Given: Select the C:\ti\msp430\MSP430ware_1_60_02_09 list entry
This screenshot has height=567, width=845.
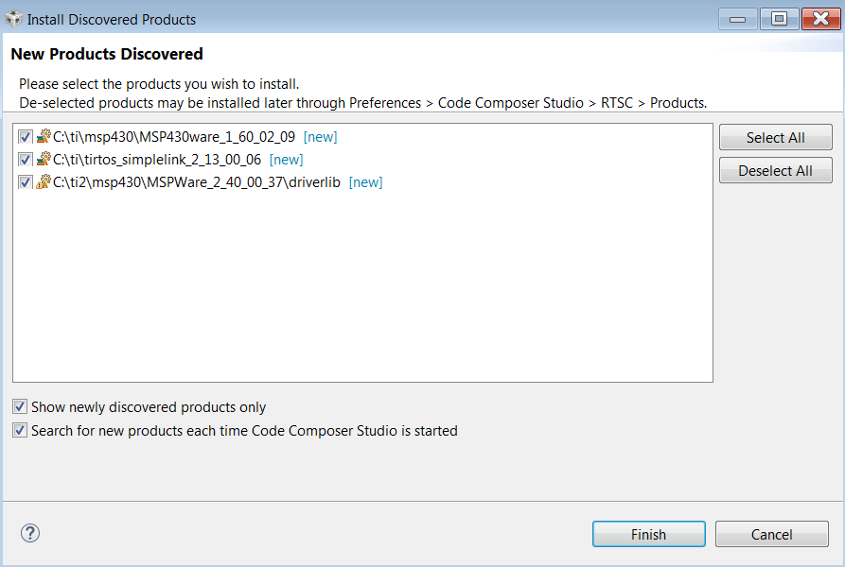Looking at the screenshot, I should (174, 137).
